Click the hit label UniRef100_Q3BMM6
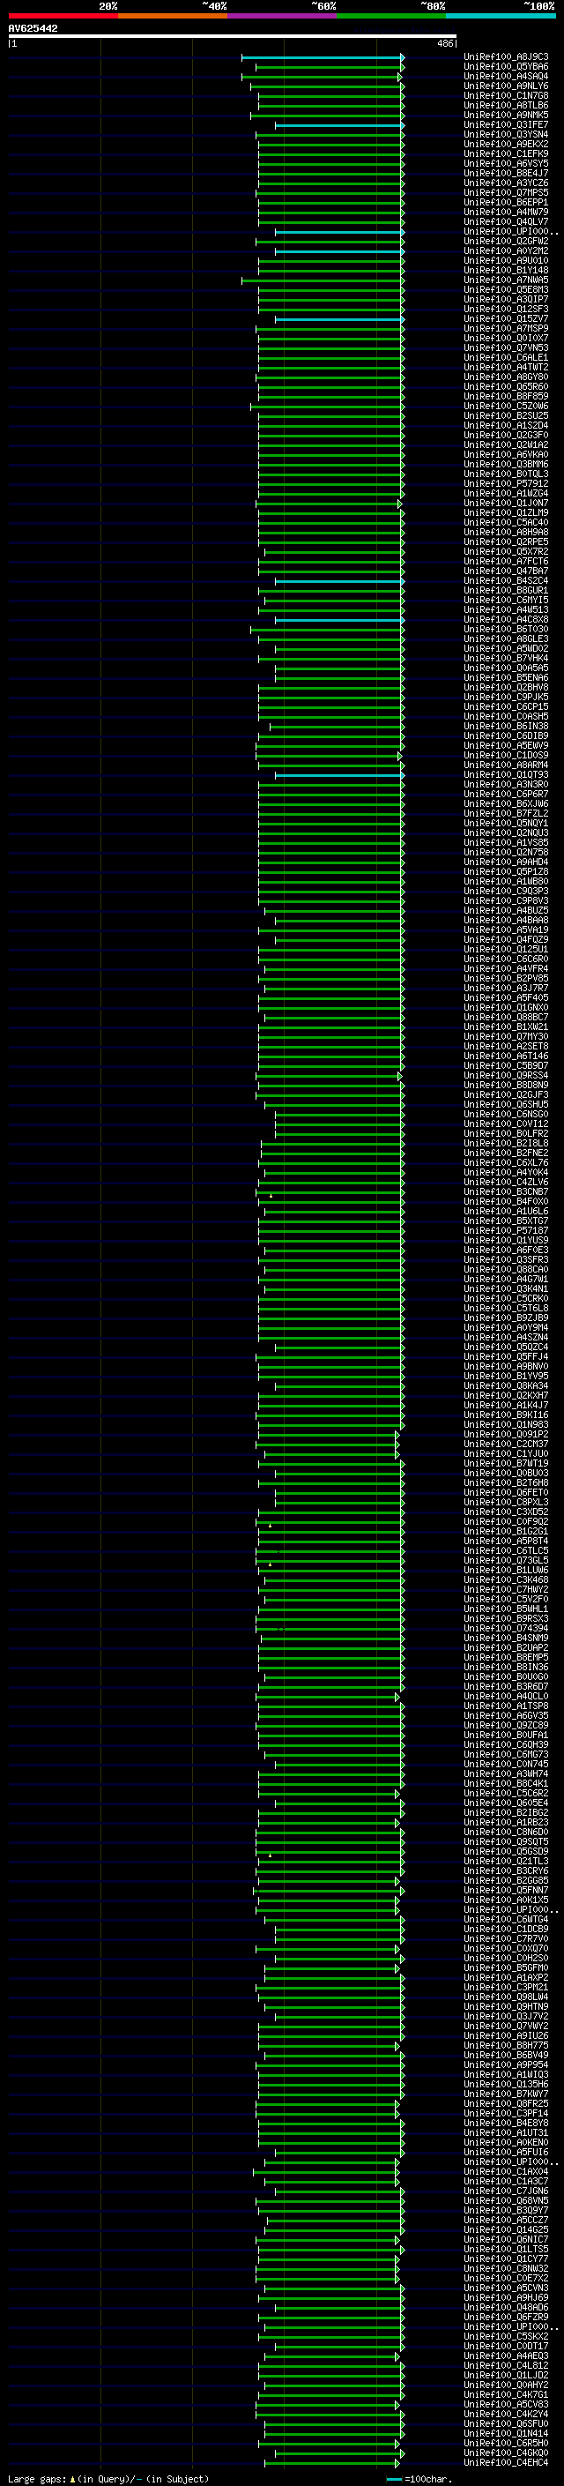Image resolution: width=564 pixels, height=2486 pixels. point(506,464)
